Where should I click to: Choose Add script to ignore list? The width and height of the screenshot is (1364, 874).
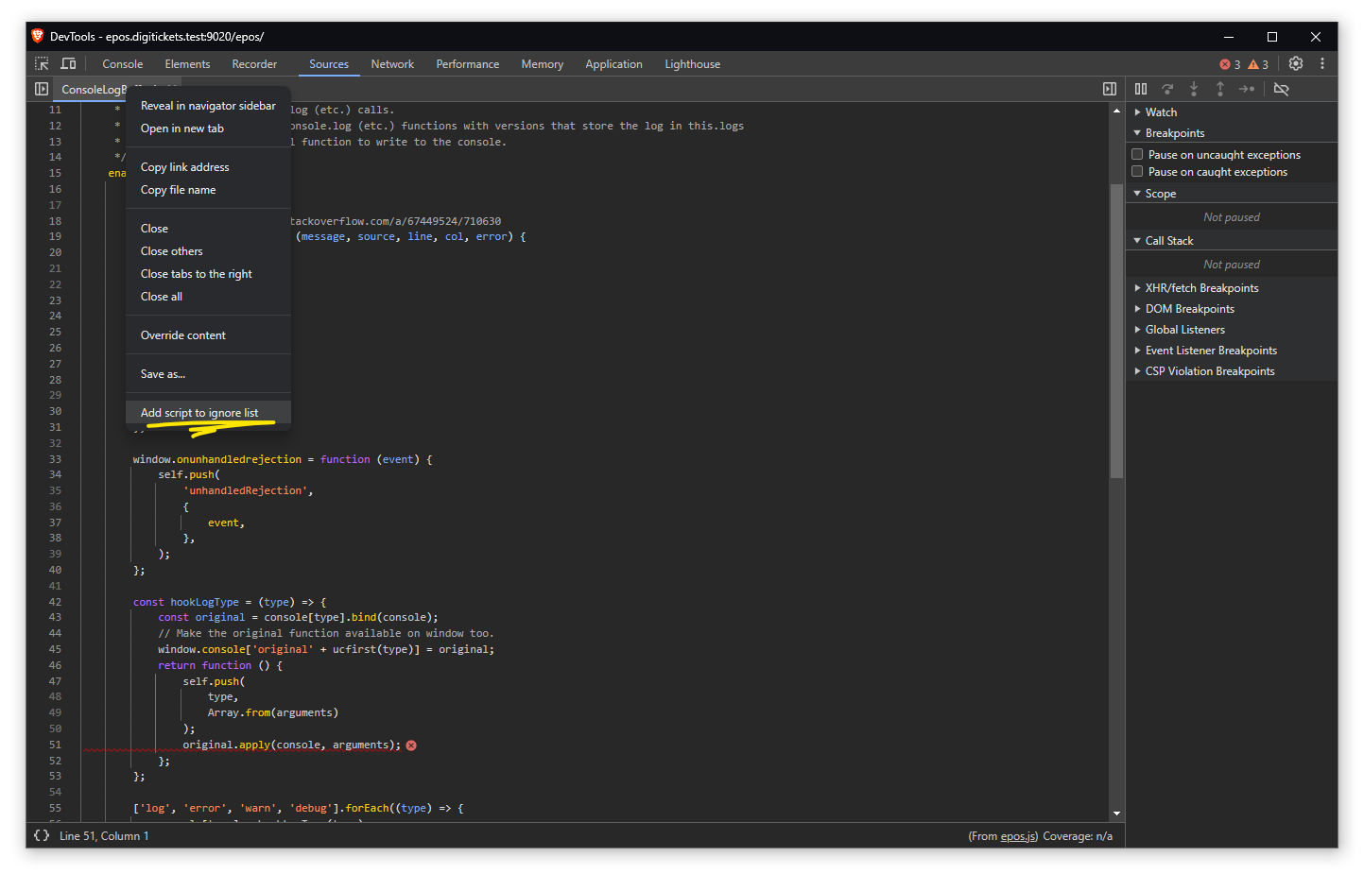[199, 412]
